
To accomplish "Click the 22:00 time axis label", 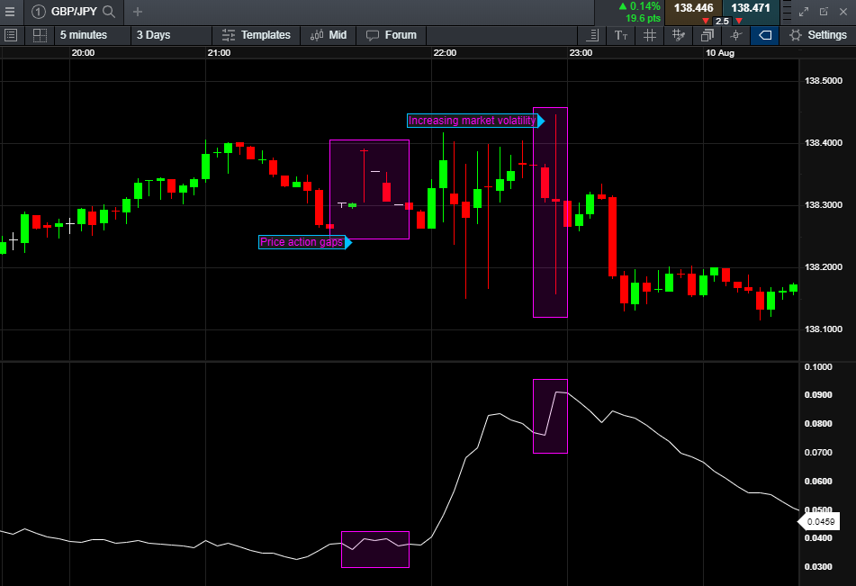I will click(x=445, y=53).
